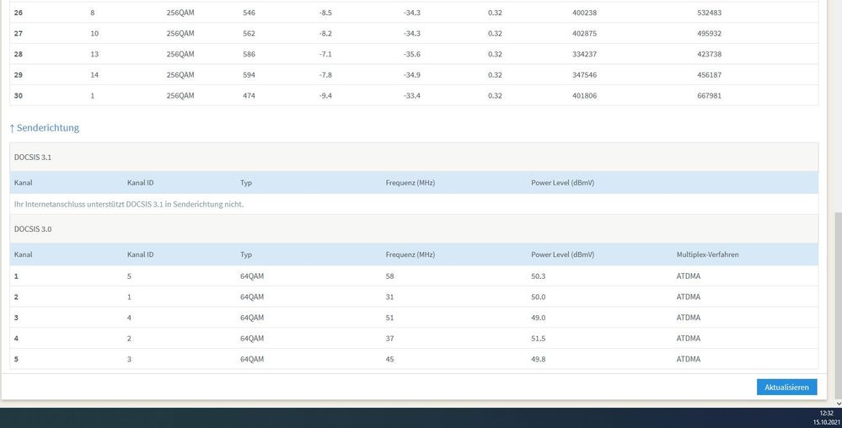Select upstream frequency value 37
This screenshot has height=428, width=842.
pos(389,339)
